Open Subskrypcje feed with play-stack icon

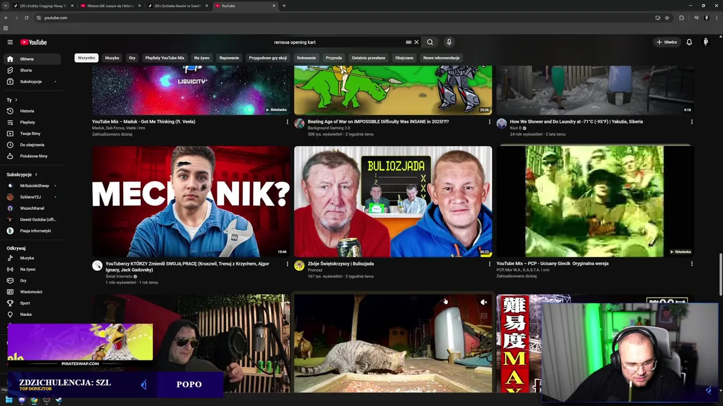[x=33, y=82]
